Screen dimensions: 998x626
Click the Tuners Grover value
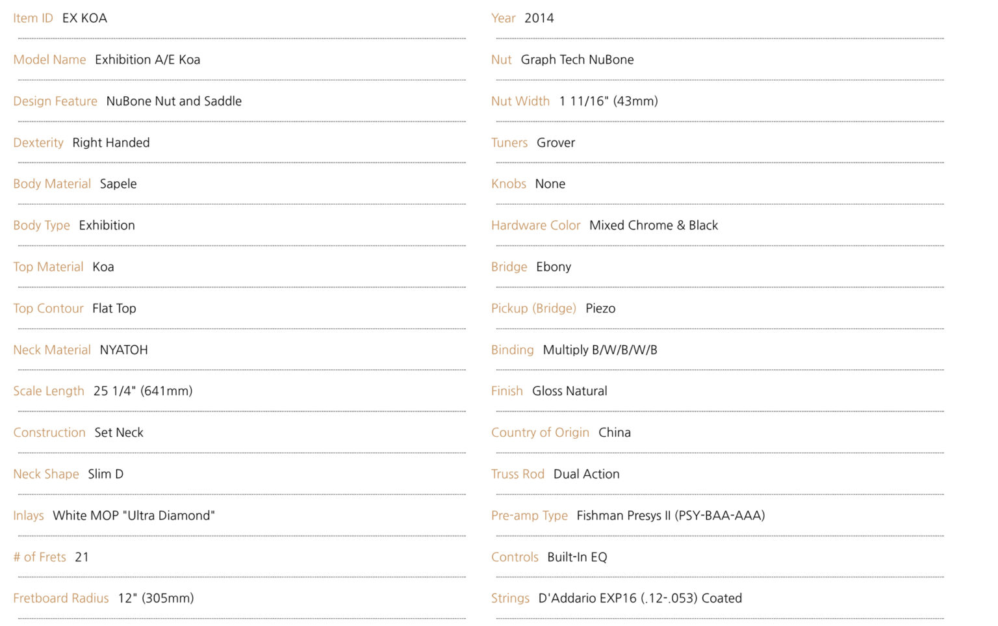556,143
